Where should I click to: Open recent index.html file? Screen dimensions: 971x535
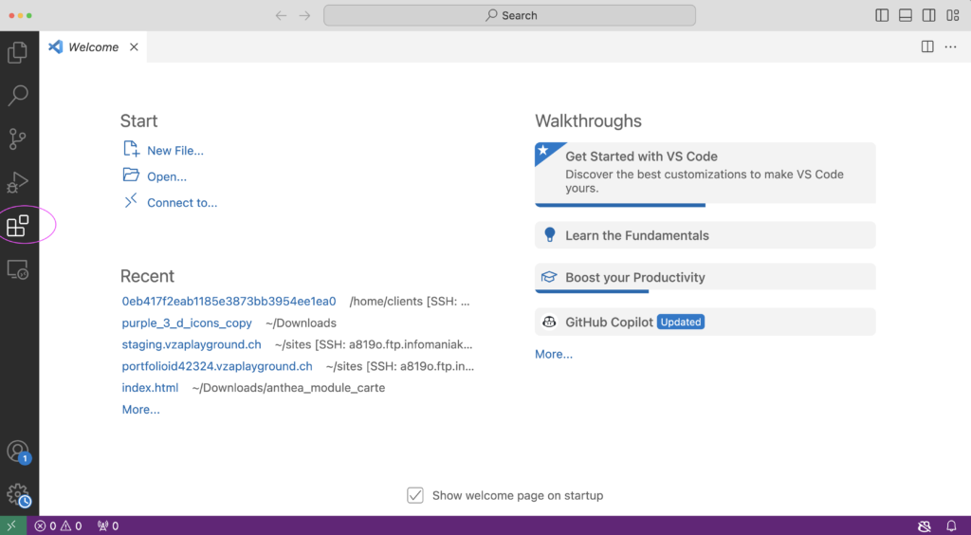click(150, 388)
